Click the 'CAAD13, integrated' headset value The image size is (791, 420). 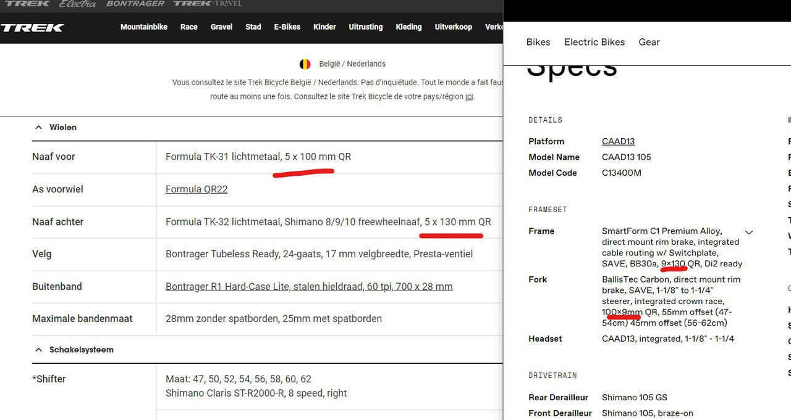pos(668,339)
